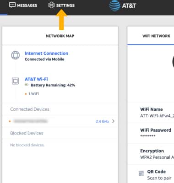Click the 1 WiFi entry
Screen dimensions: 174x183
pyautogui.click(x=33, y=94)
